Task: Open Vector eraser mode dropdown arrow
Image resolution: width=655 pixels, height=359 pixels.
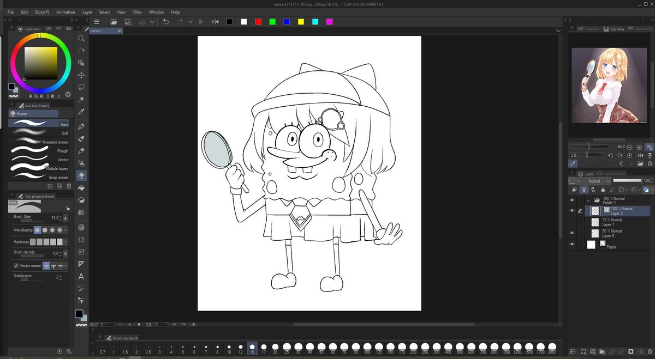Action: tap(65, 265)
